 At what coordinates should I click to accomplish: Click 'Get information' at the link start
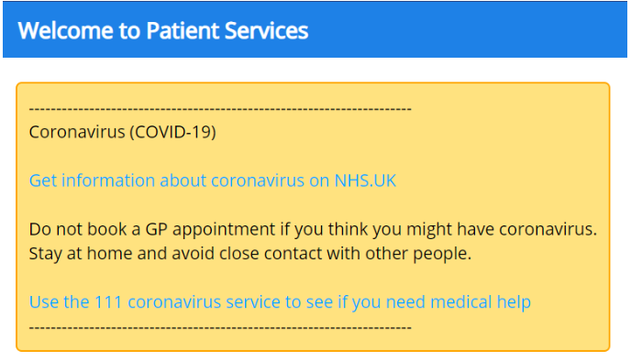(x=92, y=180)
